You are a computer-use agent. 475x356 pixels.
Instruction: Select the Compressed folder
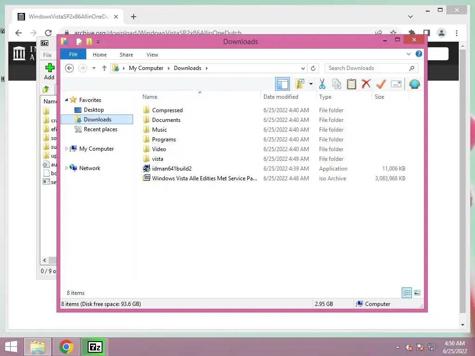coord(167,110)
